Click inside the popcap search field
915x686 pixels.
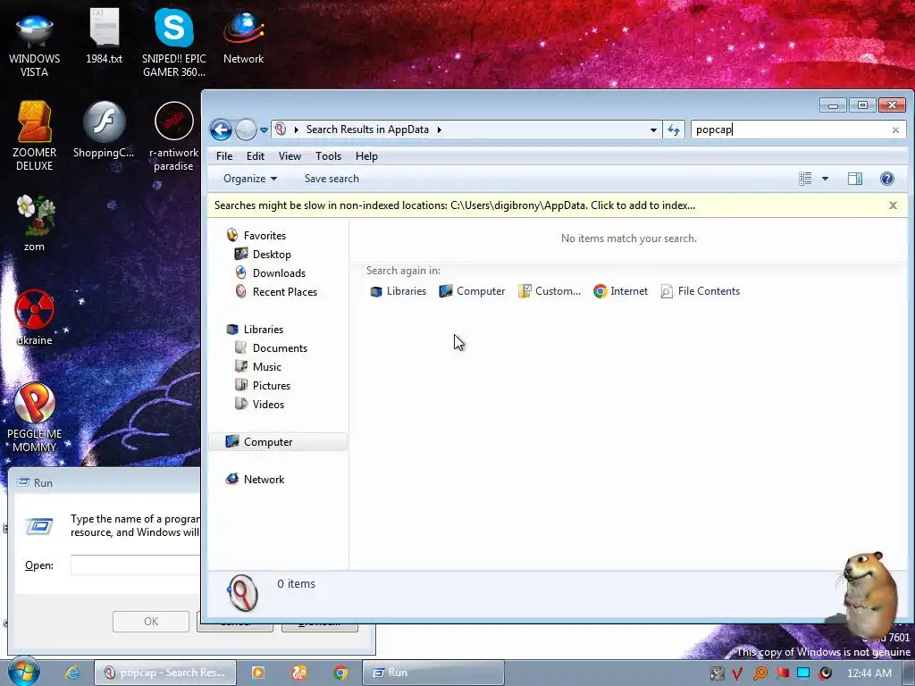click(x=791, y=130)
